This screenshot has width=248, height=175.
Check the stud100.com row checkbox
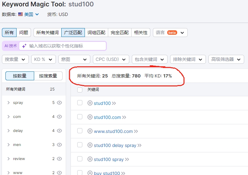point(80,117)
